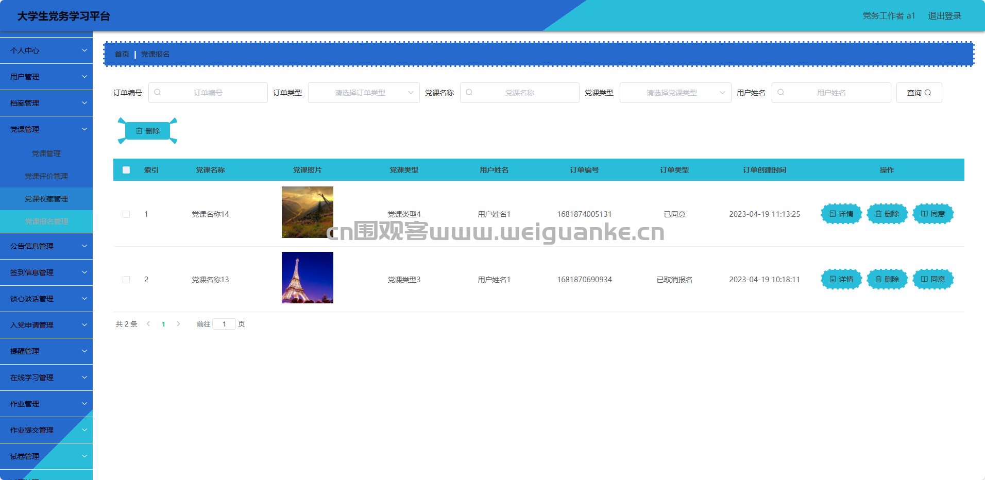The width and height of the screenshot is (985, 480).
Task: Click 党课报名 breadcrumb text
Action: point(155,54)
